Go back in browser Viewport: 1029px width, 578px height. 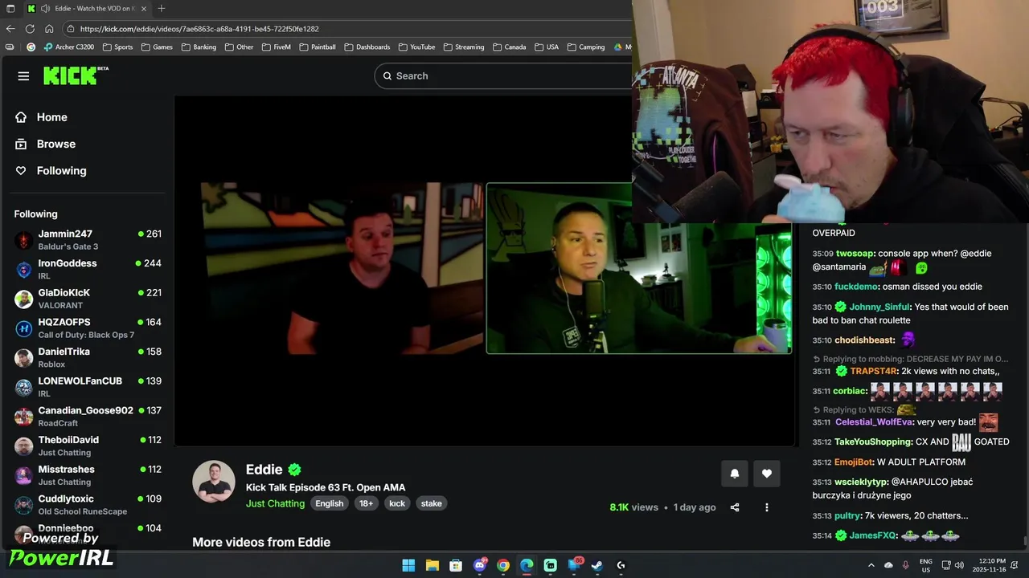pyautogui.click(x=10, y=28)
